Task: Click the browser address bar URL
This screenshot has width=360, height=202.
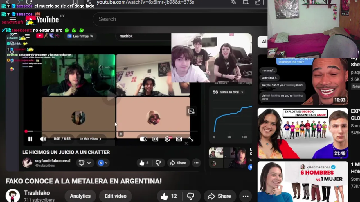Action: point(145,2)
